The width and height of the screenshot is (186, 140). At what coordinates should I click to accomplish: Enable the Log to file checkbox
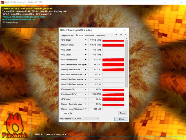click(x=62, y=113)
